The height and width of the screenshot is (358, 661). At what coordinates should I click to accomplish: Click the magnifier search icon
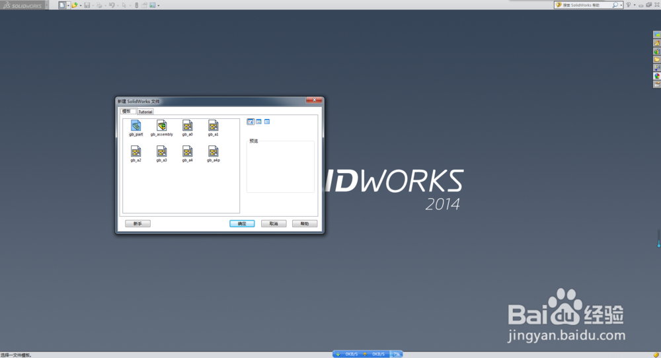tap(615, 5)
